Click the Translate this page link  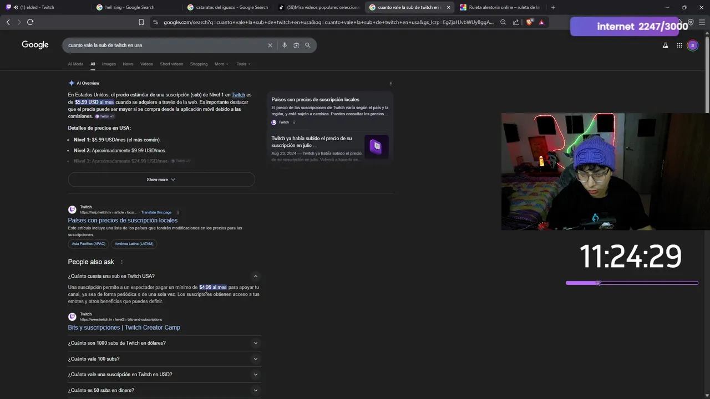tap(156, 212)
